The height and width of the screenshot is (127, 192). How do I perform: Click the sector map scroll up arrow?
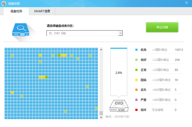[x=101, y=50]
